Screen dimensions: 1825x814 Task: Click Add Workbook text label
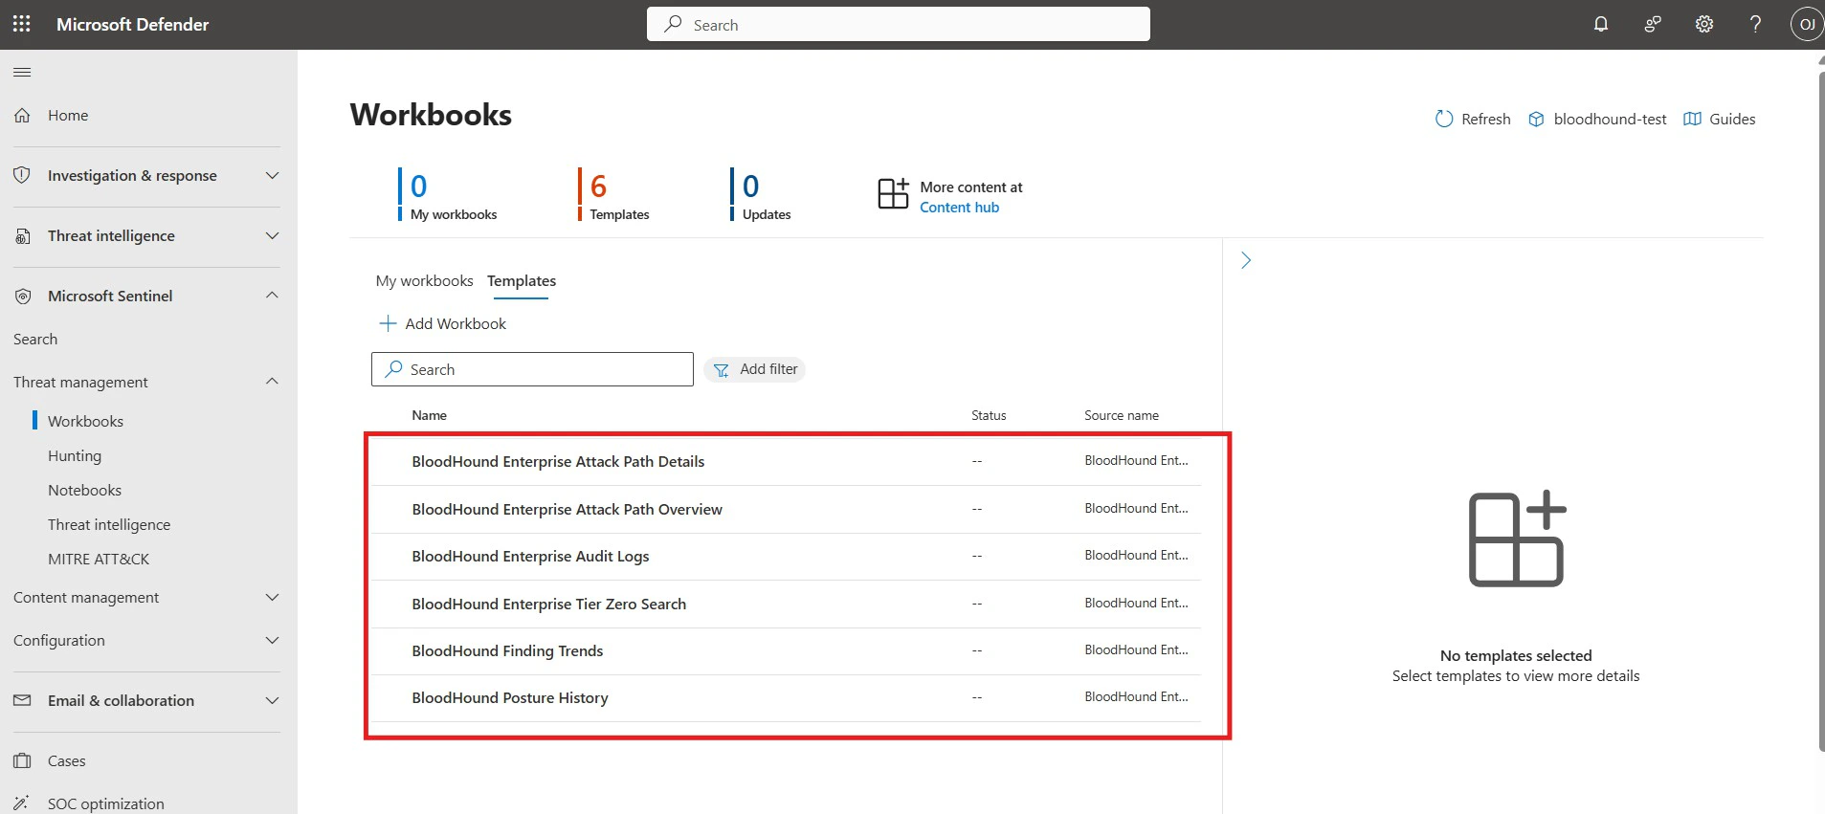click(x=456, y=323)
